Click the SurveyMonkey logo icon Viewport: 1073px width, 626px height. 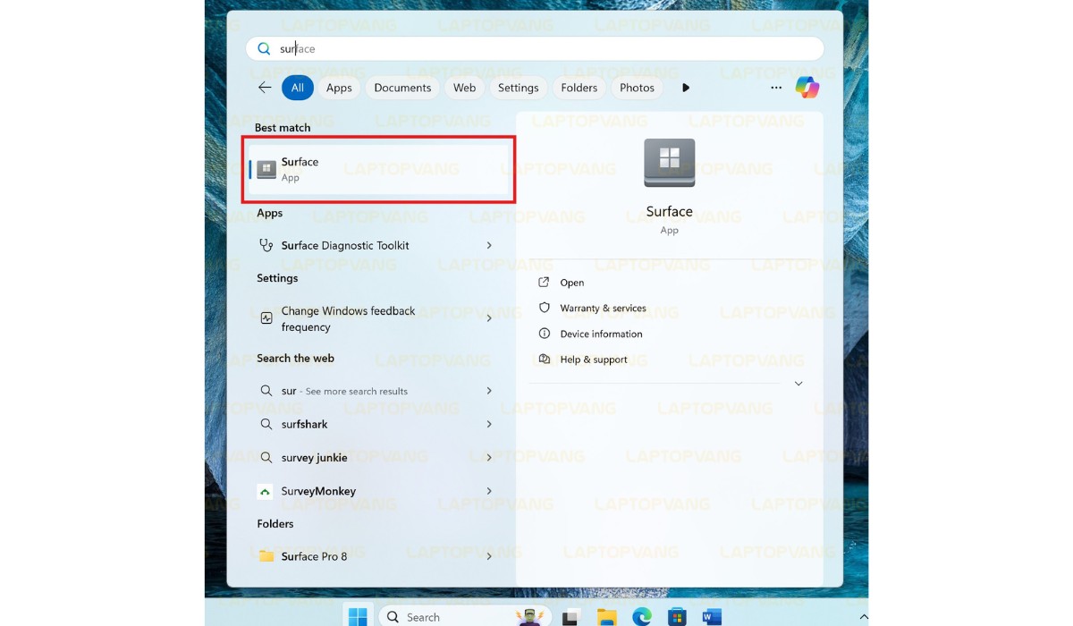point(265,491)
